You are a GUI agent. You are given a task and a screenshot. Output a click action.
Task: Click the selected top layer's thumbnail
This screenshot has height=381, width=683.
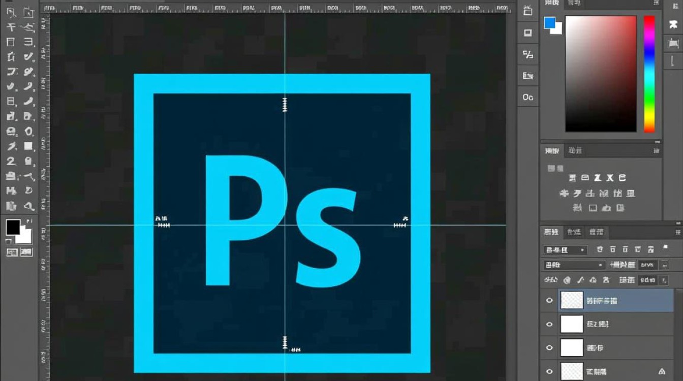click(572, 300)
